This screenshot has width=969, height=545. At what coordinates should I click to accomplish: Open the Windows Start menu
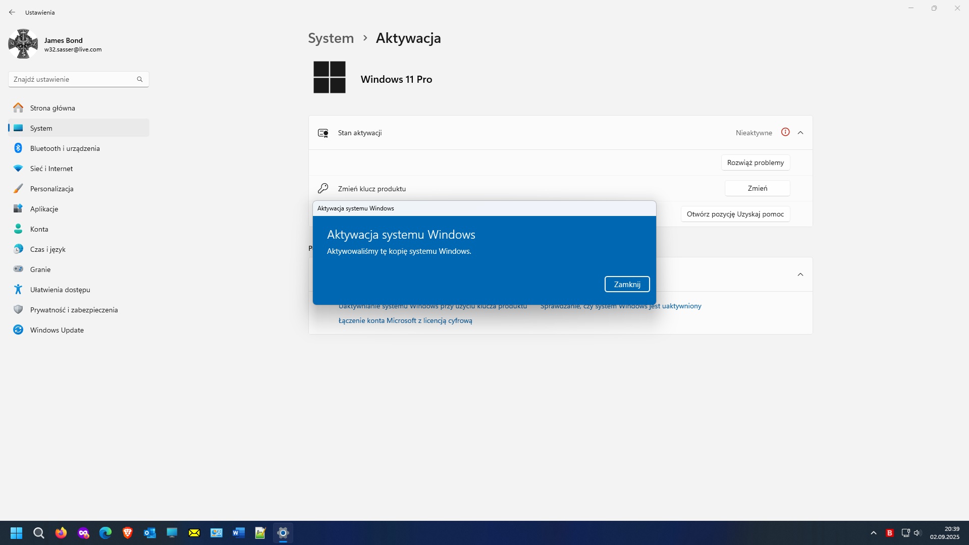click(17, 533)
